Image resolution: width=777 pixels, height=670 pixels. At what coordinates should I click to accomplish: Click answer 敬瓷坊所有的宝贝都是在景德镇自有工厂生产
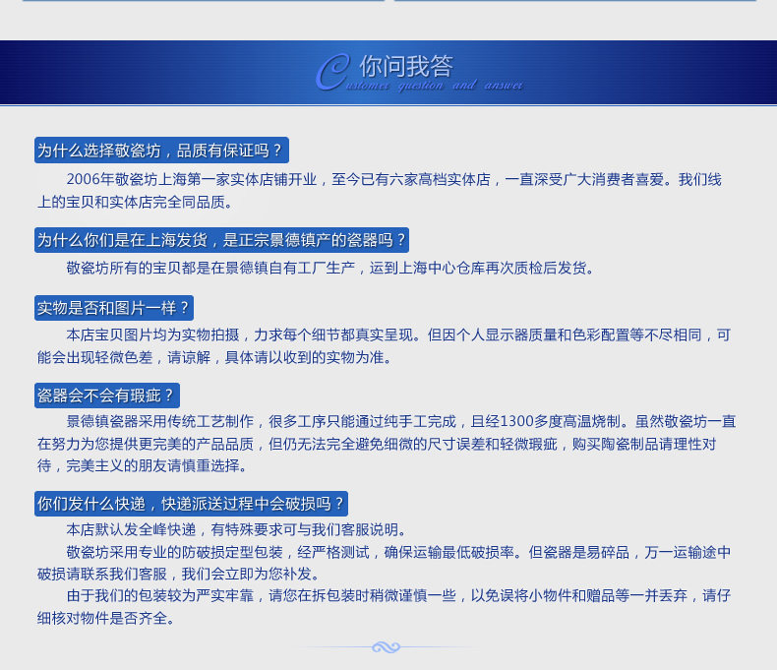tap(330, 269)
